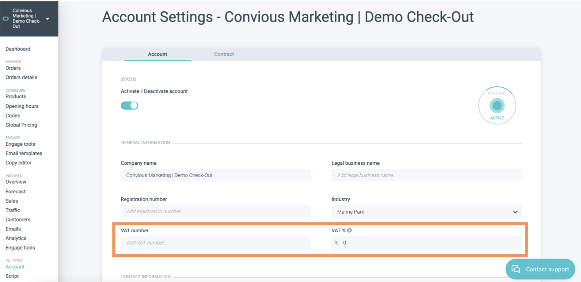This screenshot has height=282, width=581.
Task: Click the chat icon on Contact support
Action: pyautogui.click(x=516, y=269)
